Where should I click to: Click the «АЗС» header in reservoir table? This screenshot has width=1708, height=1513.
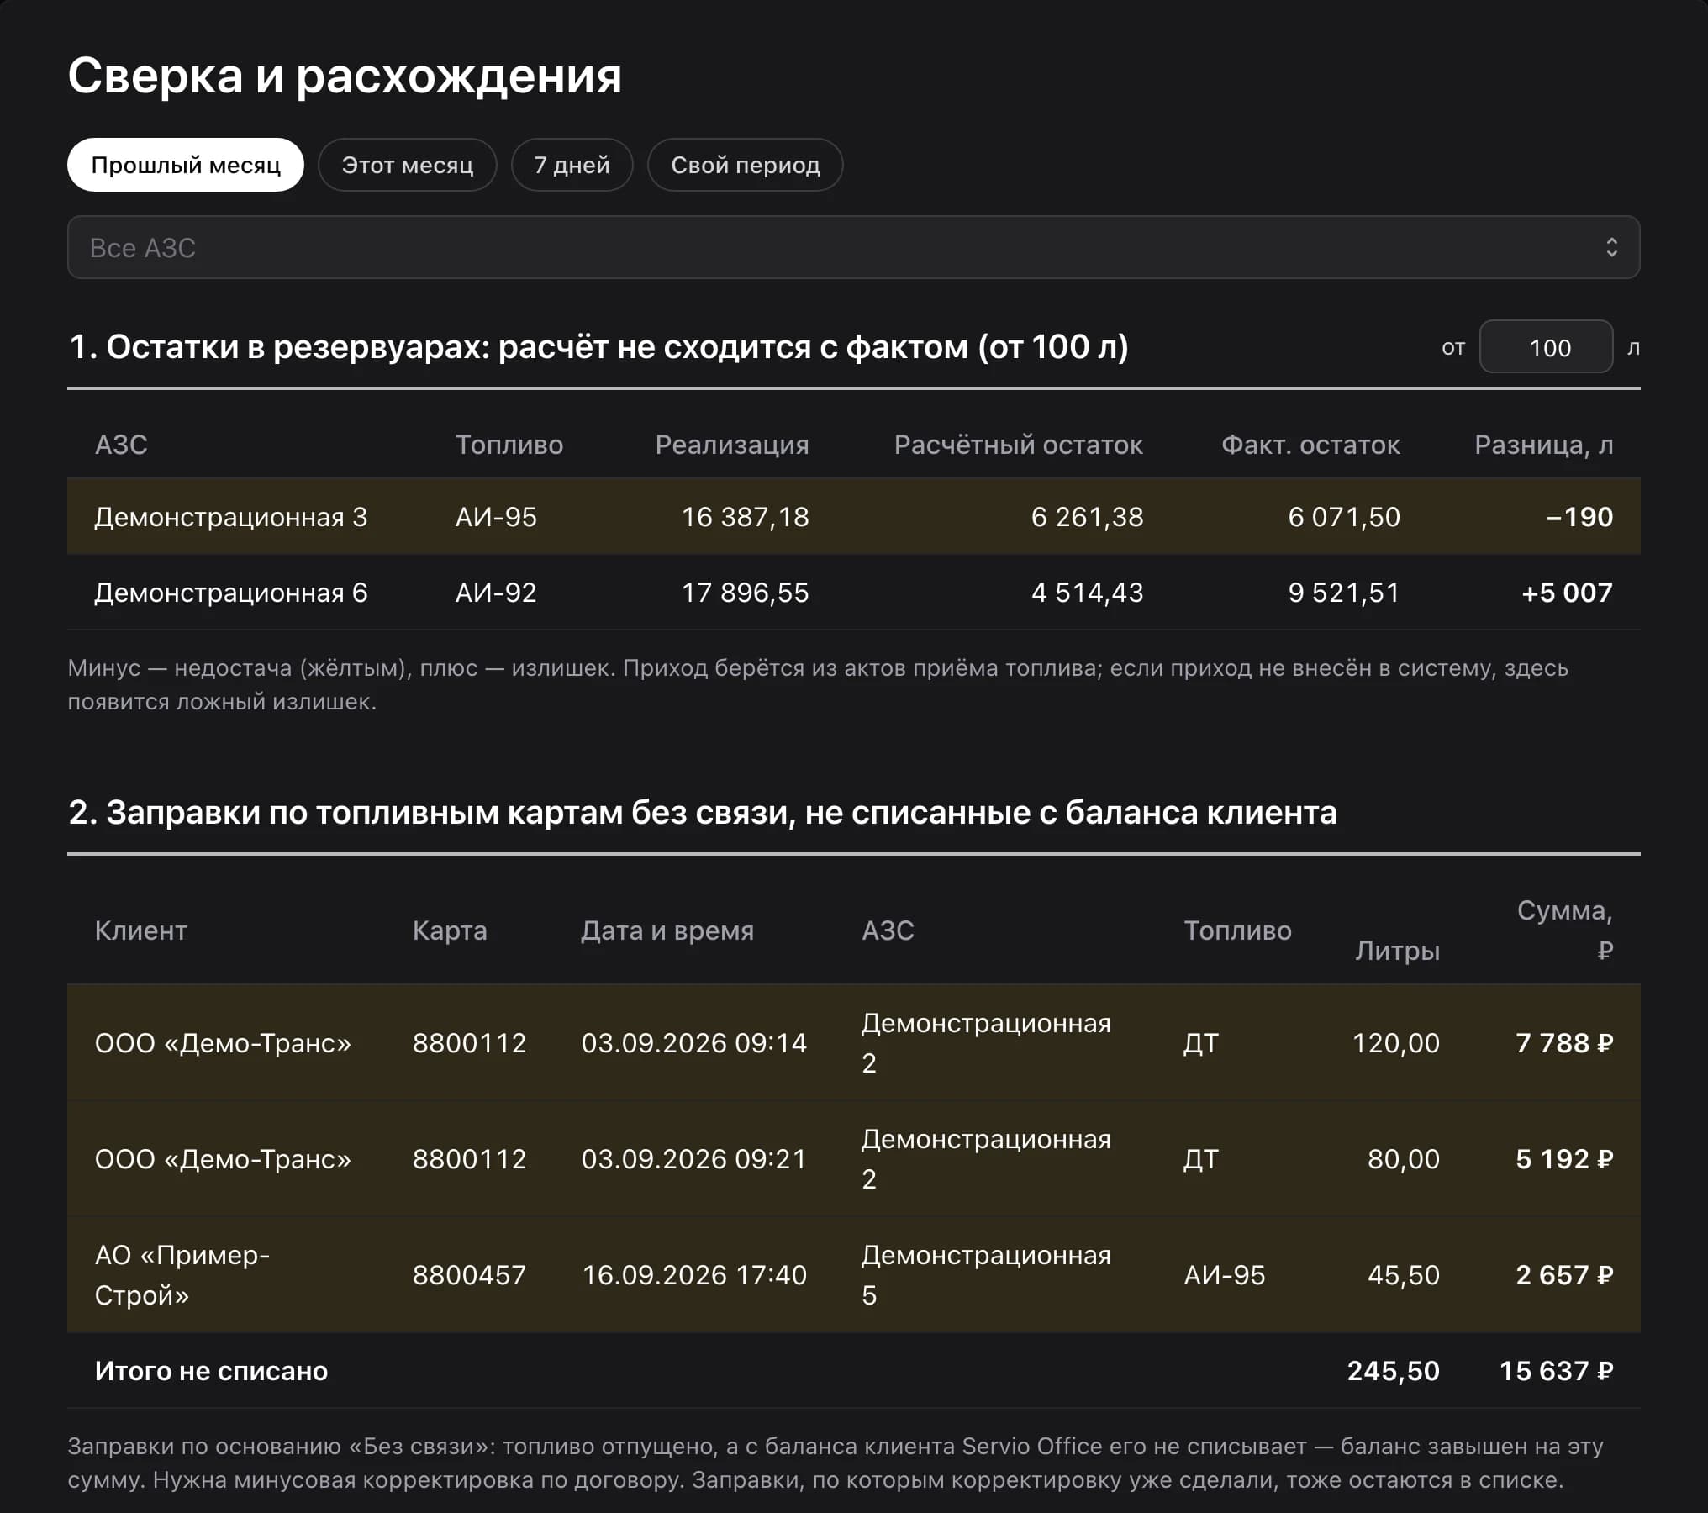[x=121, y=445]
